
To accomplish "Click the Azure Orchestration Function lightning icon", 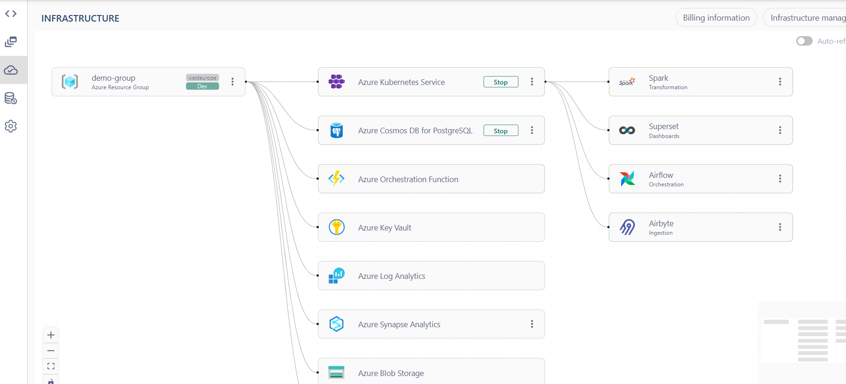I will 337,178.
